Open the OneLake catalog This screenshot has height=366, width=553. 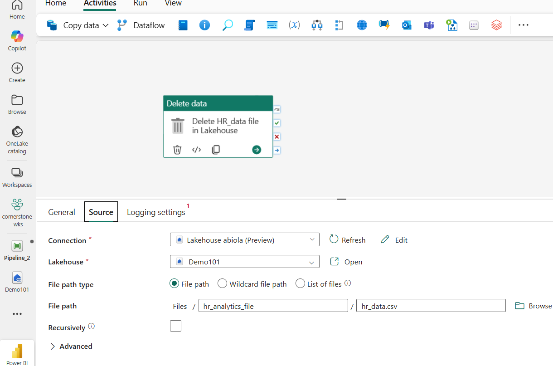(17, 140)
